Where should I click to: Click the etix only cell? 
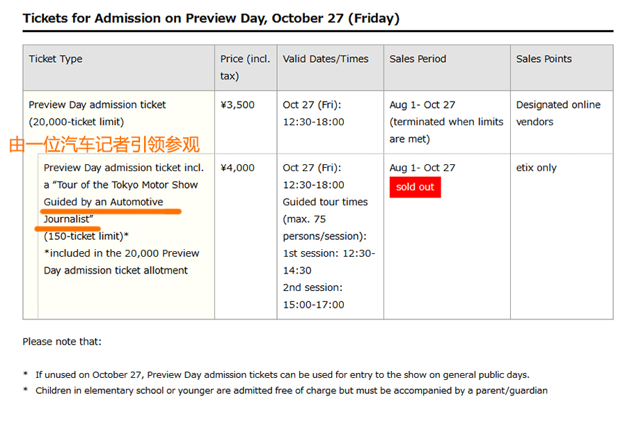[x=536, y=168]
